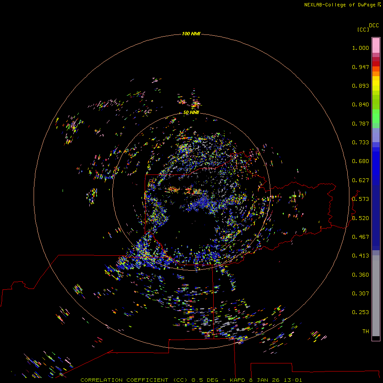Screen dimensions: 383x383
Task: Click the 0.893 scale value
Action: pyautogui.click(x=360, y=86)
